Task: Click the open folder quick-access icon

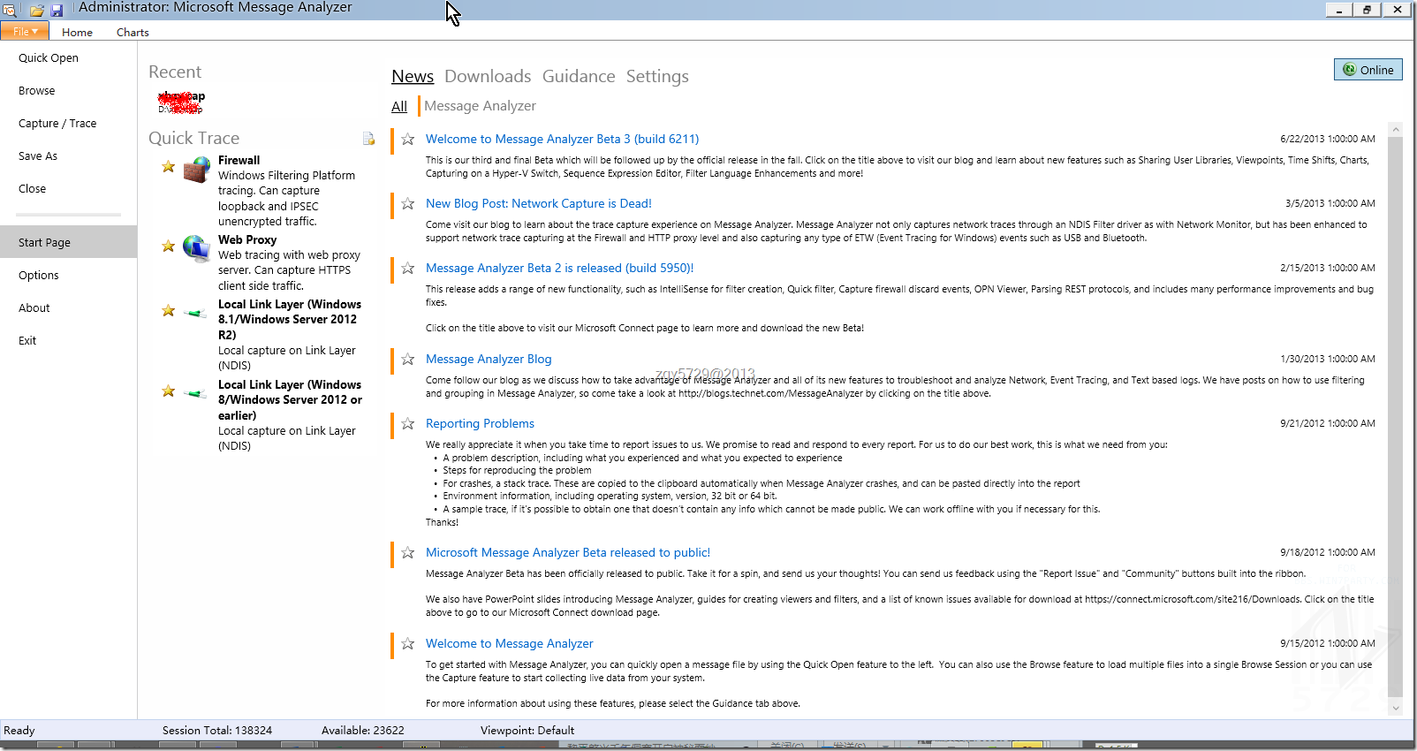Action: (x=37, y=11)
